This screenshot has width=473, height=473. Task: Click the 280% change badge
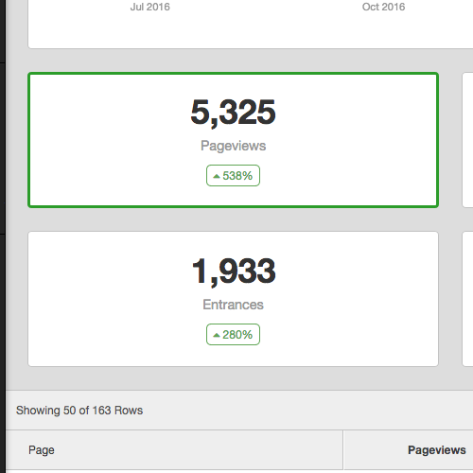point(233,335)
